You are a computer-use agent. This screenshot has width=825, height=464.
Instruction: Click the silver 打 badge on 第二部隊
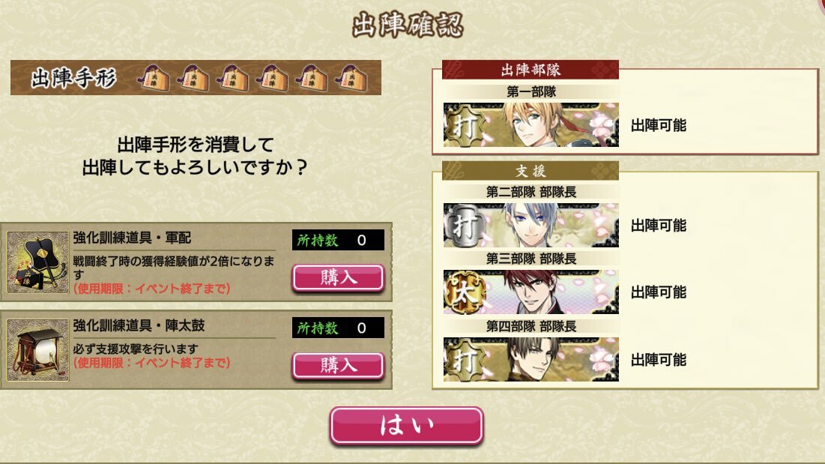point(464,226)
